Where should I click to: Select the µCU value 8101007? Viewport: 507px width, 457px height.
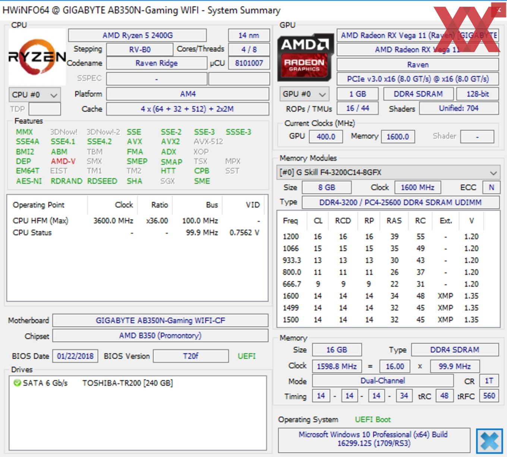click(x=249, y=63)
